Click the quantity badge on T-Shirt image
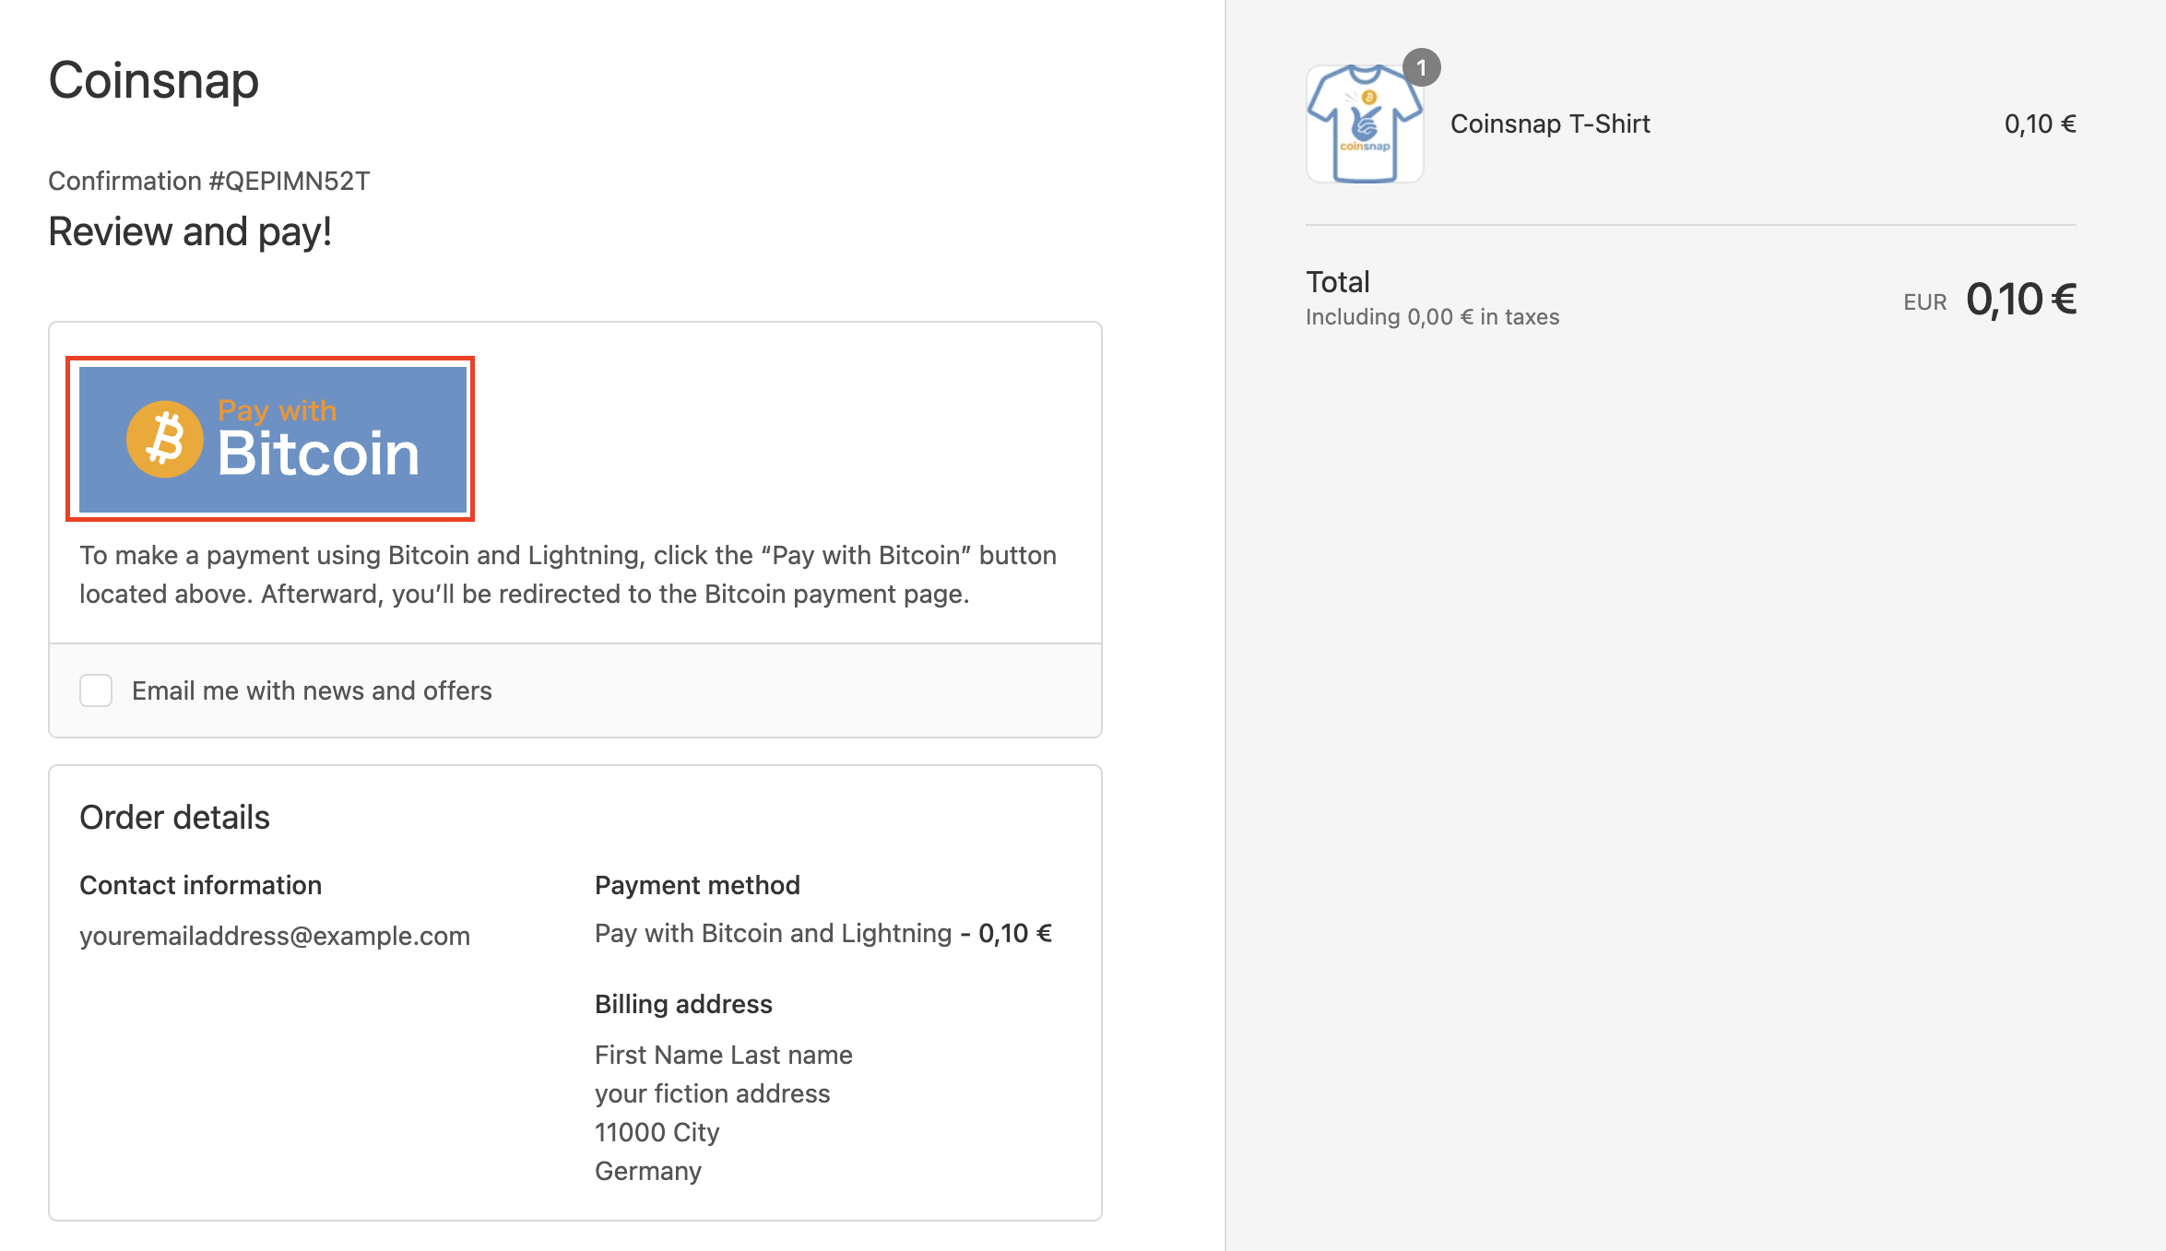Screen dimensions: 2166x1251 (x=1421, y=68)
